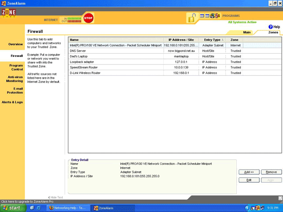Open Alerts & Logs section

(12, 102)
